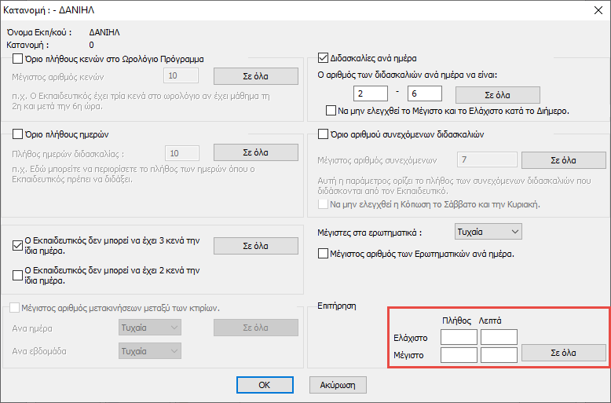
Task: Uncheck the 'Διδασκαλίες ανά ημέρα' checkbox
Action: [322, 58]
